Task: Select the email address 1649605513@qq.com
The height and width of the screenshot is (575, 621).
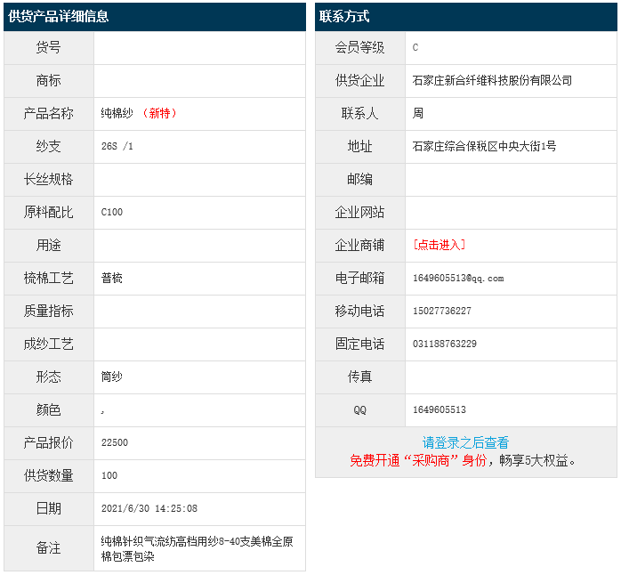Action: [458, 278]
